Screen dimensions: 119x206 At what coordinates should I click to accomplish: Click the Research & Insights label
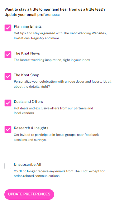pyautogui.click(x=31, y=128)
